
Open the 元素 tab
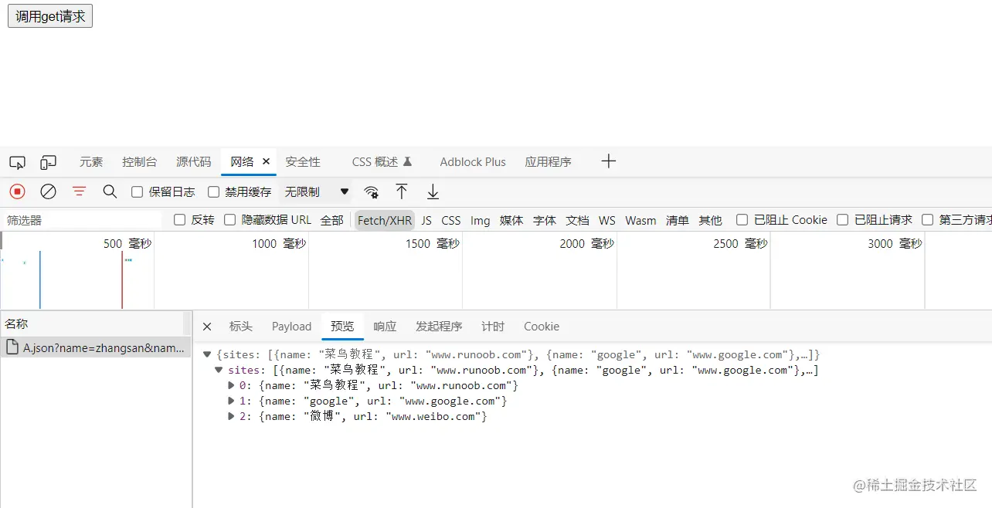click(91, 161)
